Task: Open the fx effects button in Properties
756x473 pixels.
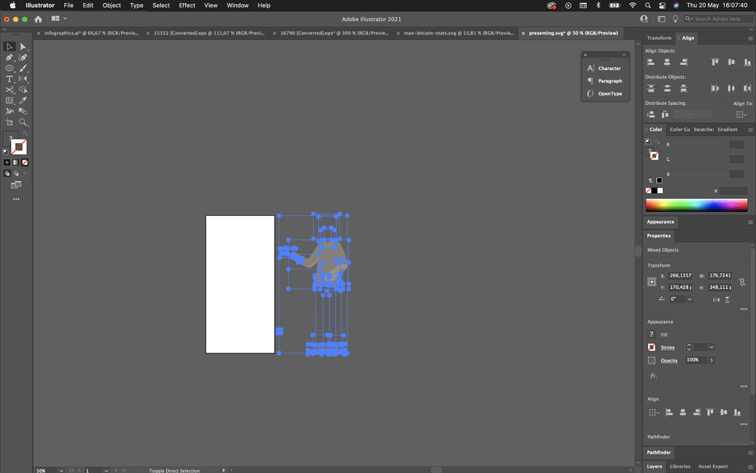Action: pyautogui.click(x=653, y=375)
